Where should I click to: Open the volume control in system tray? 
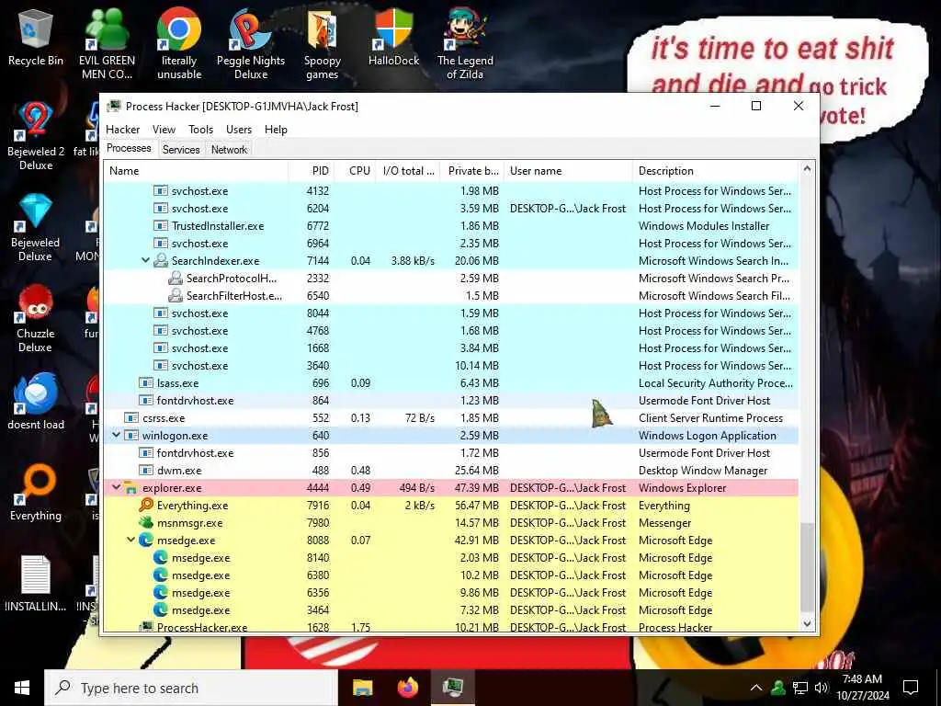coord(822,688)
